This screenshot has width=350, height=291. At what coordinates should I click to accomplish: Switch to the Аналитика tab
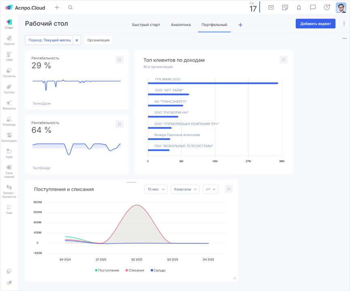[181, 24]
